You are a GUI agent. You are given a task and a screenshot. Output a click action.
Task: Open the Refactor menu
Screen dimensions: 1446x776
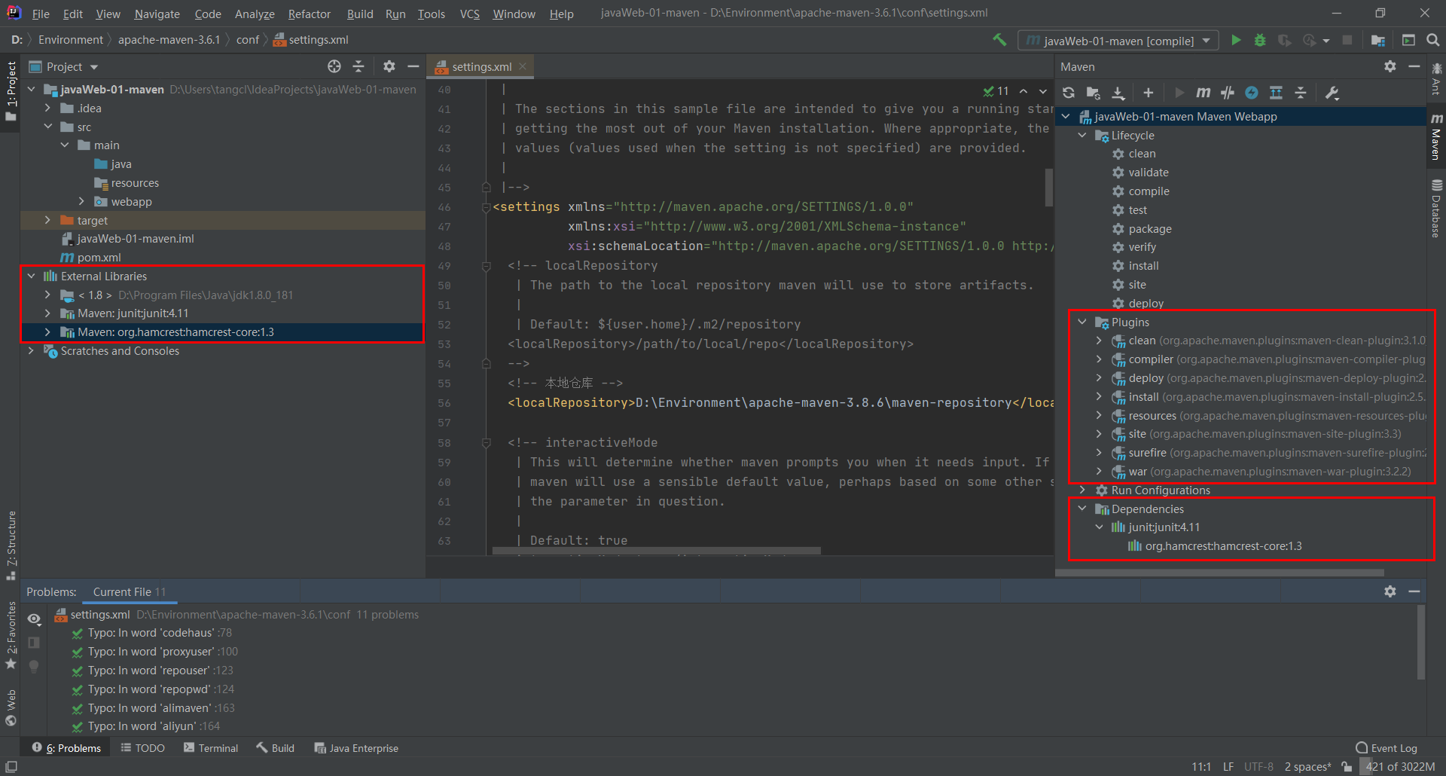coord(309,14)
